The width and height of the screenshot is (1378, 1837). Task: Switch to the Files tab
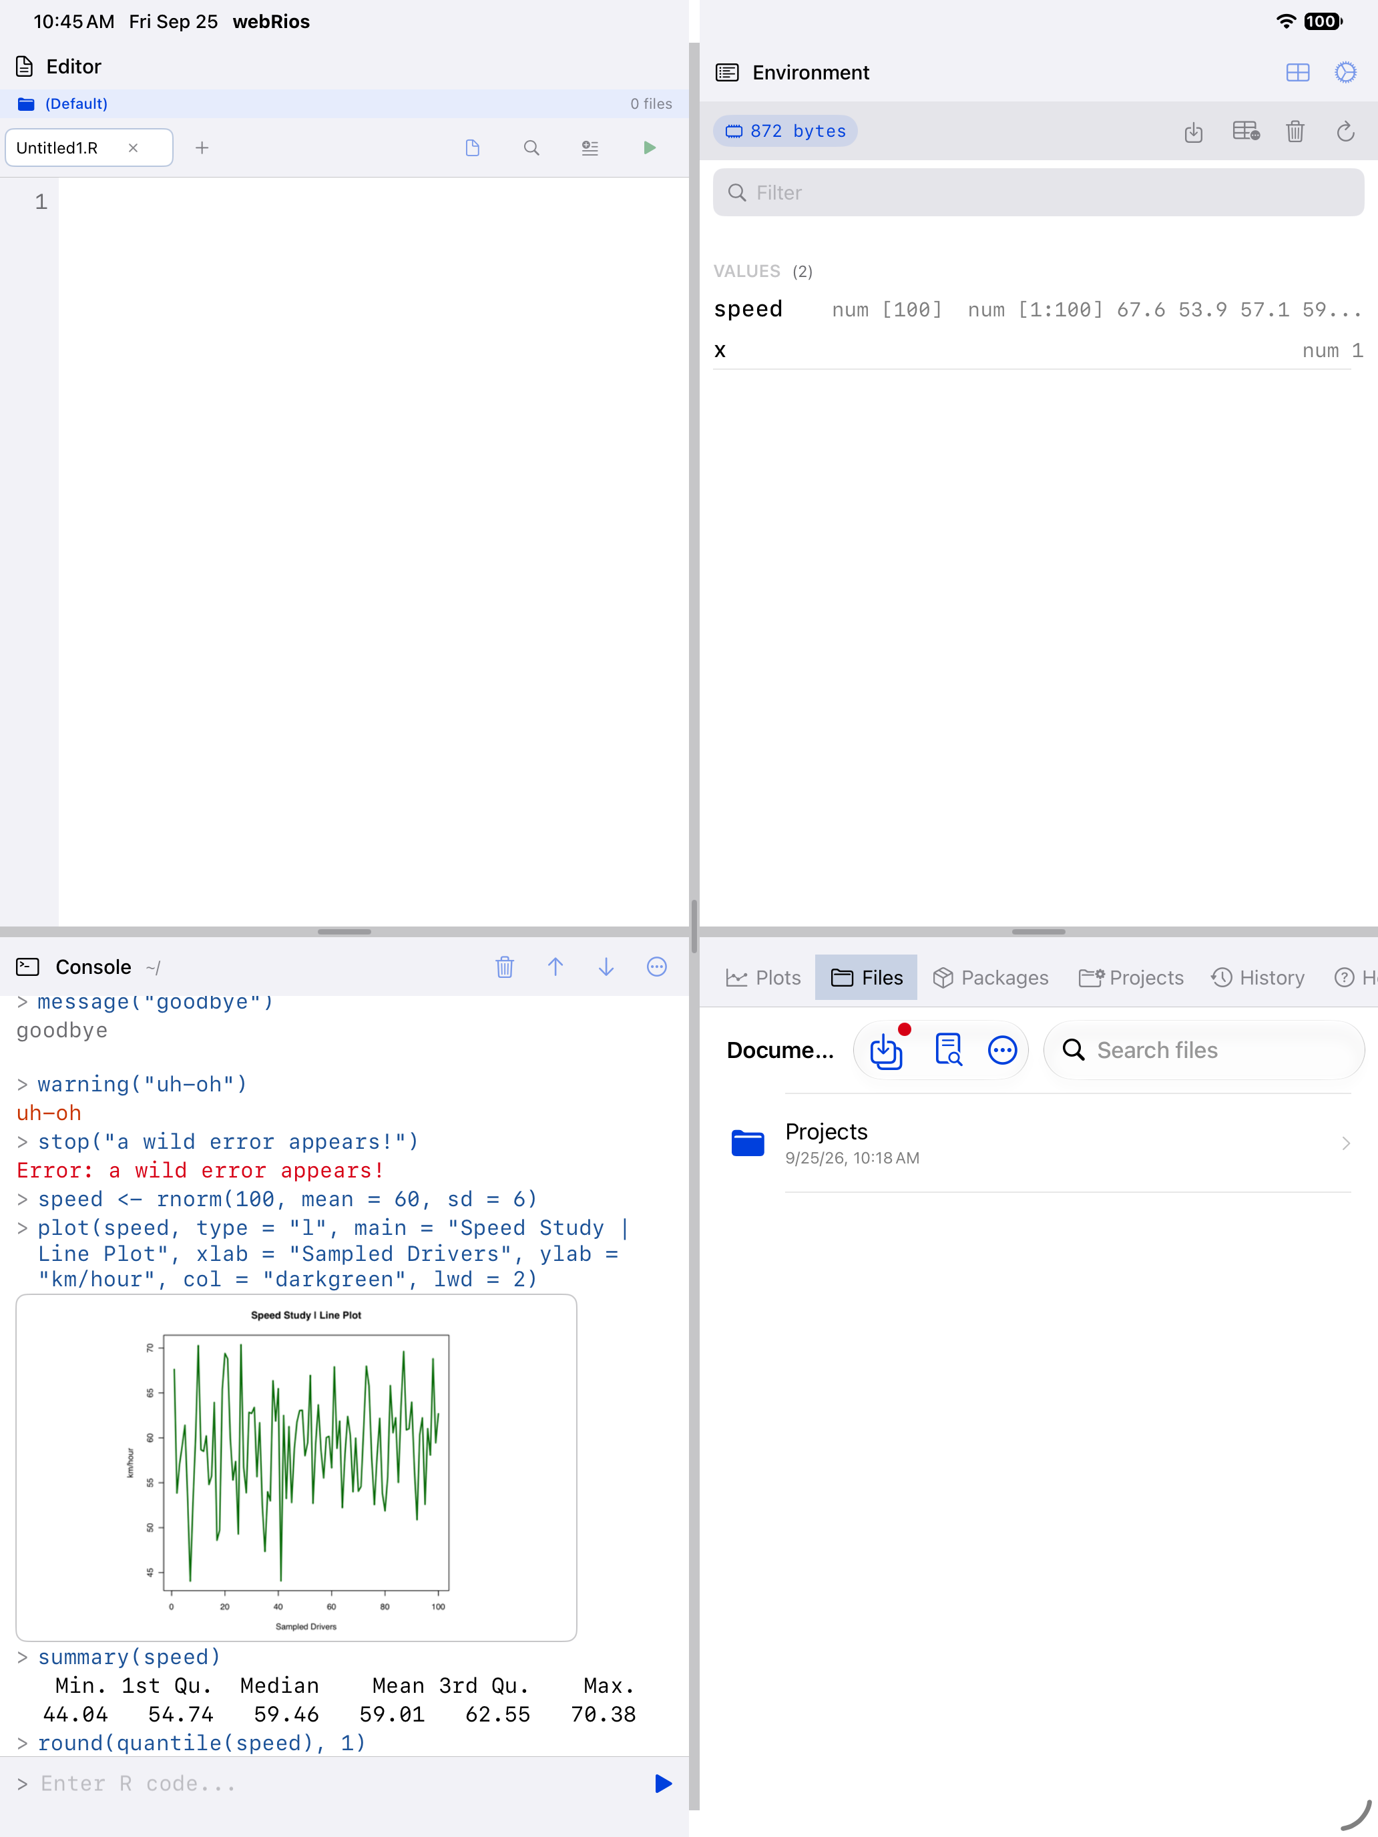pos(867,977)
